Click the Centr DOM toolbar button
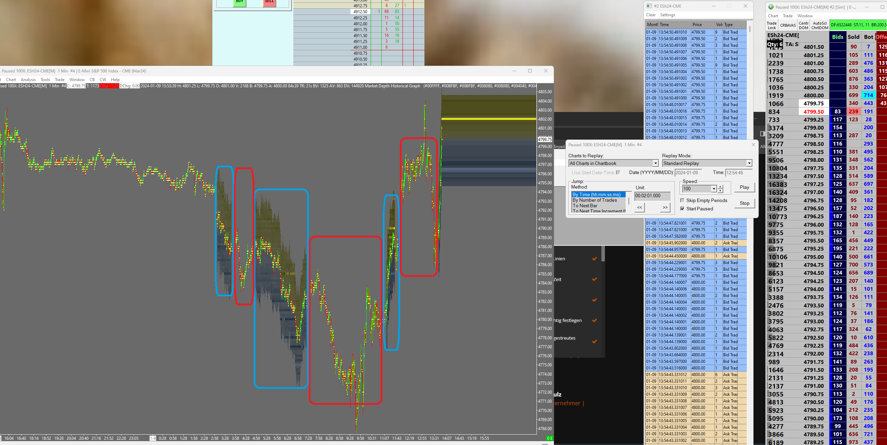 803,26
